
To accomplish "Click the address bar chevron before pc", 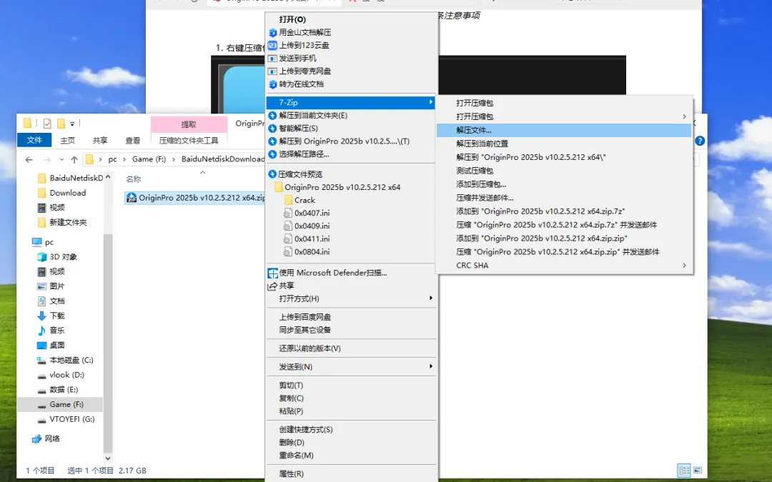I will [x=101, y=159].
